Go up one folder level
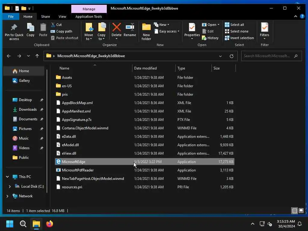Screen dimensions: 308x231 coord(37,56)
